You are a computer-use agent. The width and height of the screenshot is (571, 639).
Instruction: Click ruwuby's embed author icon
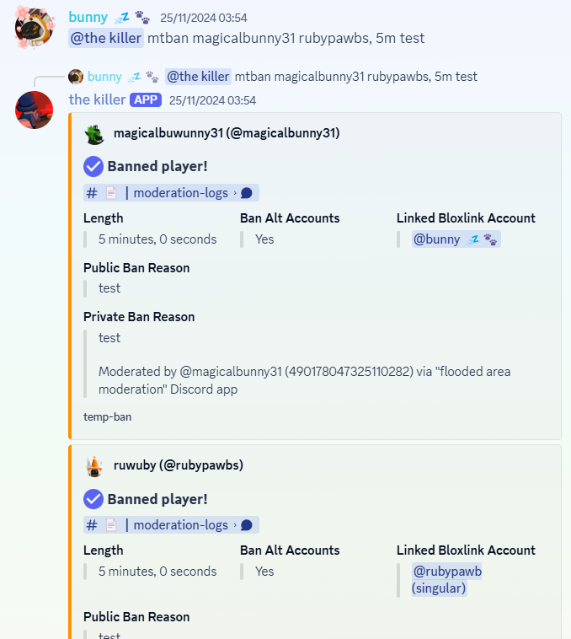coord(94,466)
